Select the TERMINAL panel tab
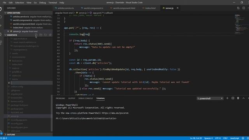 coord(100,98)
